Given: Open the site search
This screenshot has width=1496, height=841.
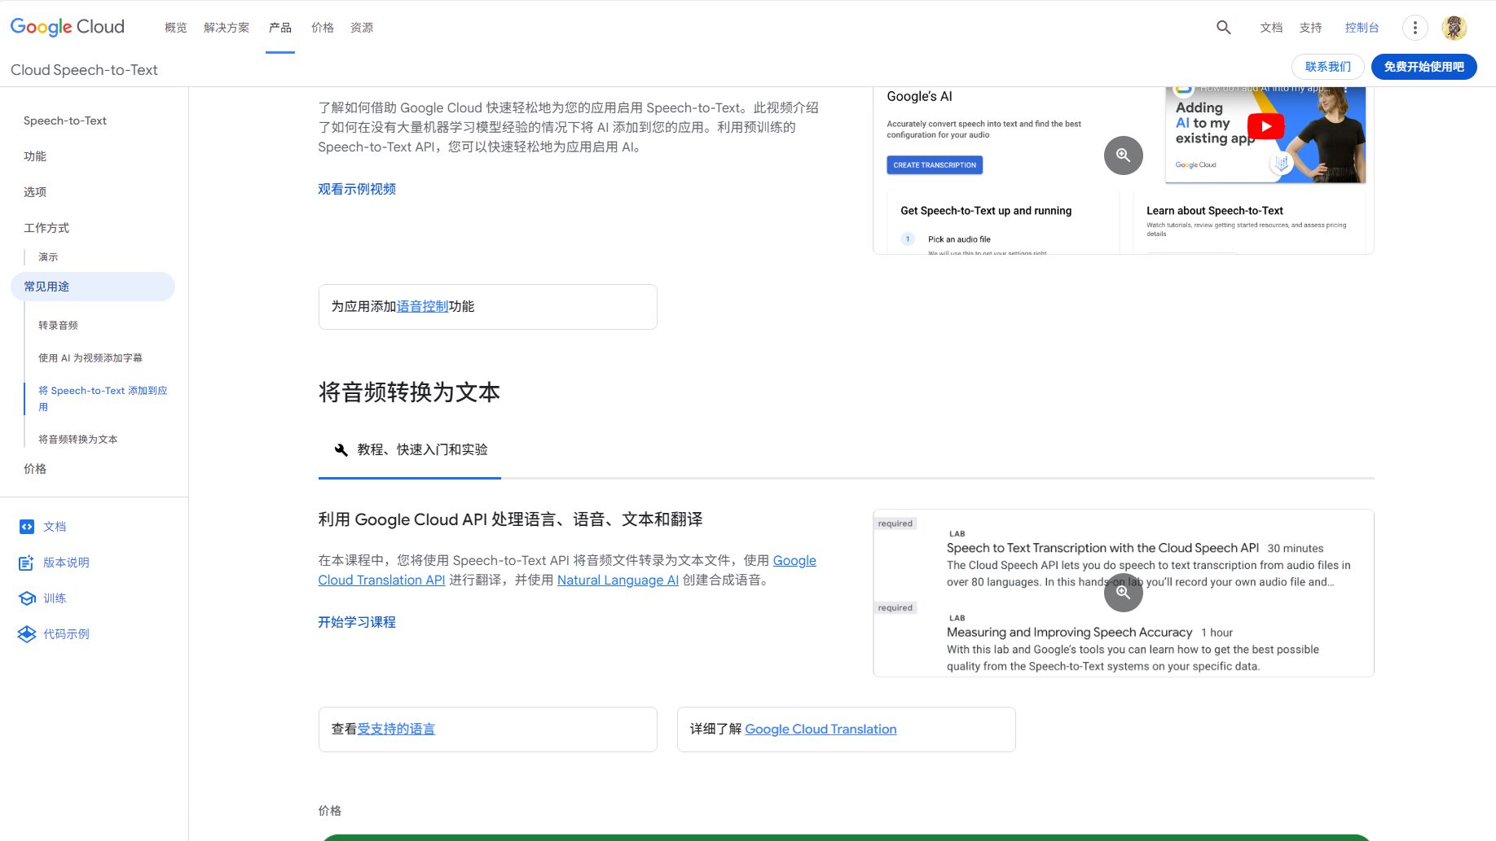Looking at the screenshot, I should [x=1223, y=27].
